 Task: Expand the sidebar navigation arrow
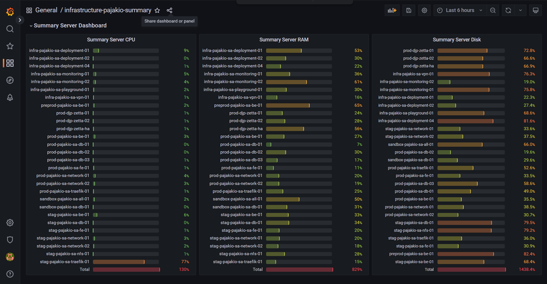point(20,20)
